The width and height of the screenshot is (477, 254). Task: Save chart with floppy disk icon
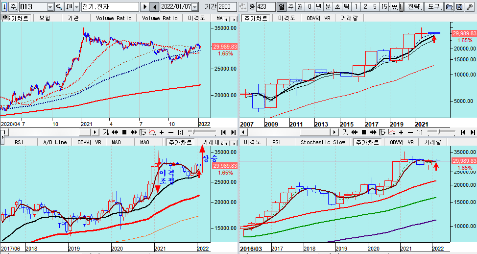459,7
